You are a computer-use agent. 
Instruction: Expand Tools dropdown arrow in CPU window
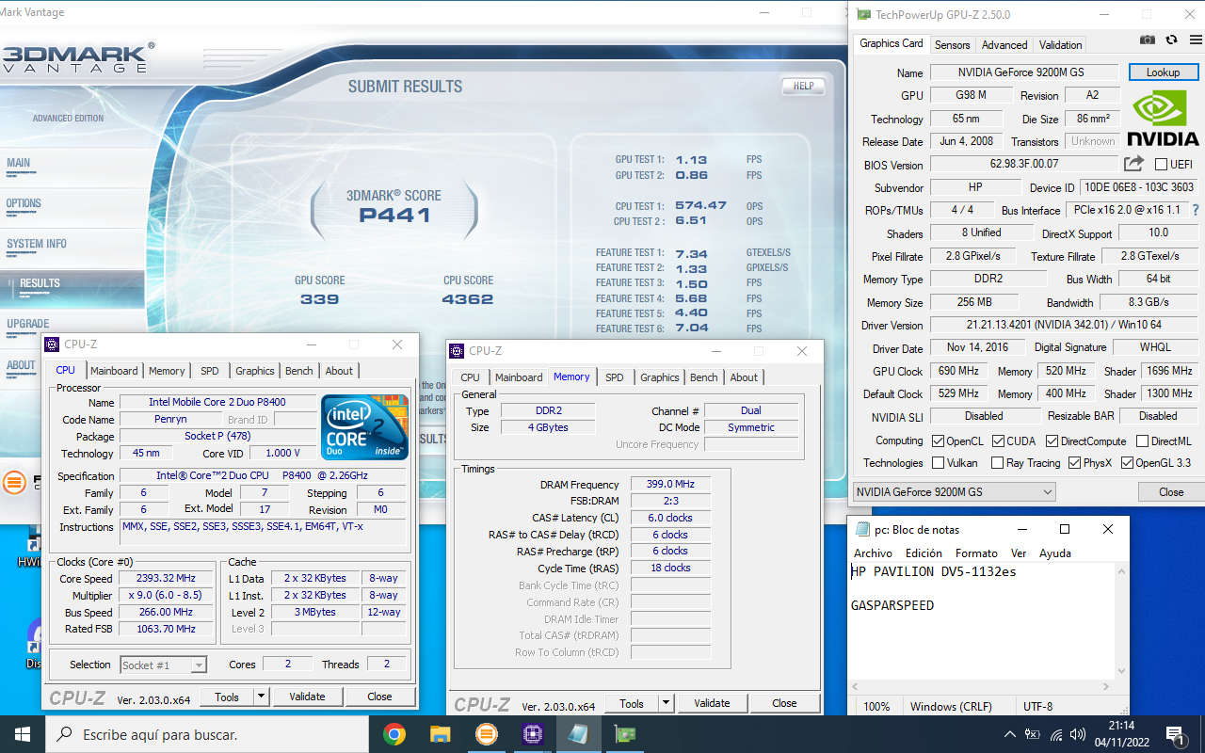point(261,697)
